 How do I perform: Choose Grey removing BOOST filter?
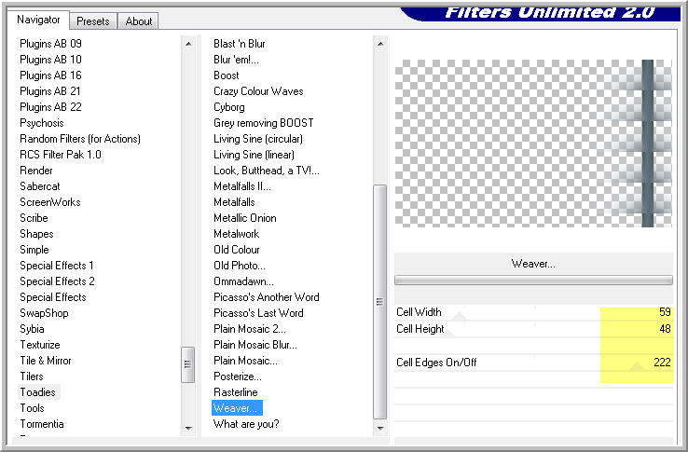point(264,123)
